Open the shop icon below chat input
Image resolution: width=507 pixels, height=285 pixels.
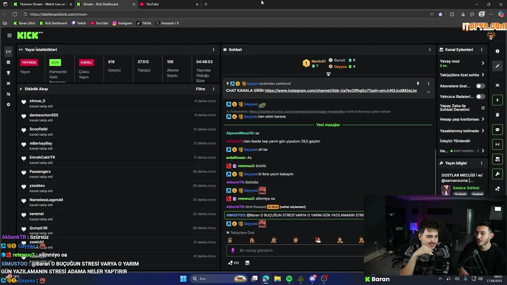(x=247, y=263)
